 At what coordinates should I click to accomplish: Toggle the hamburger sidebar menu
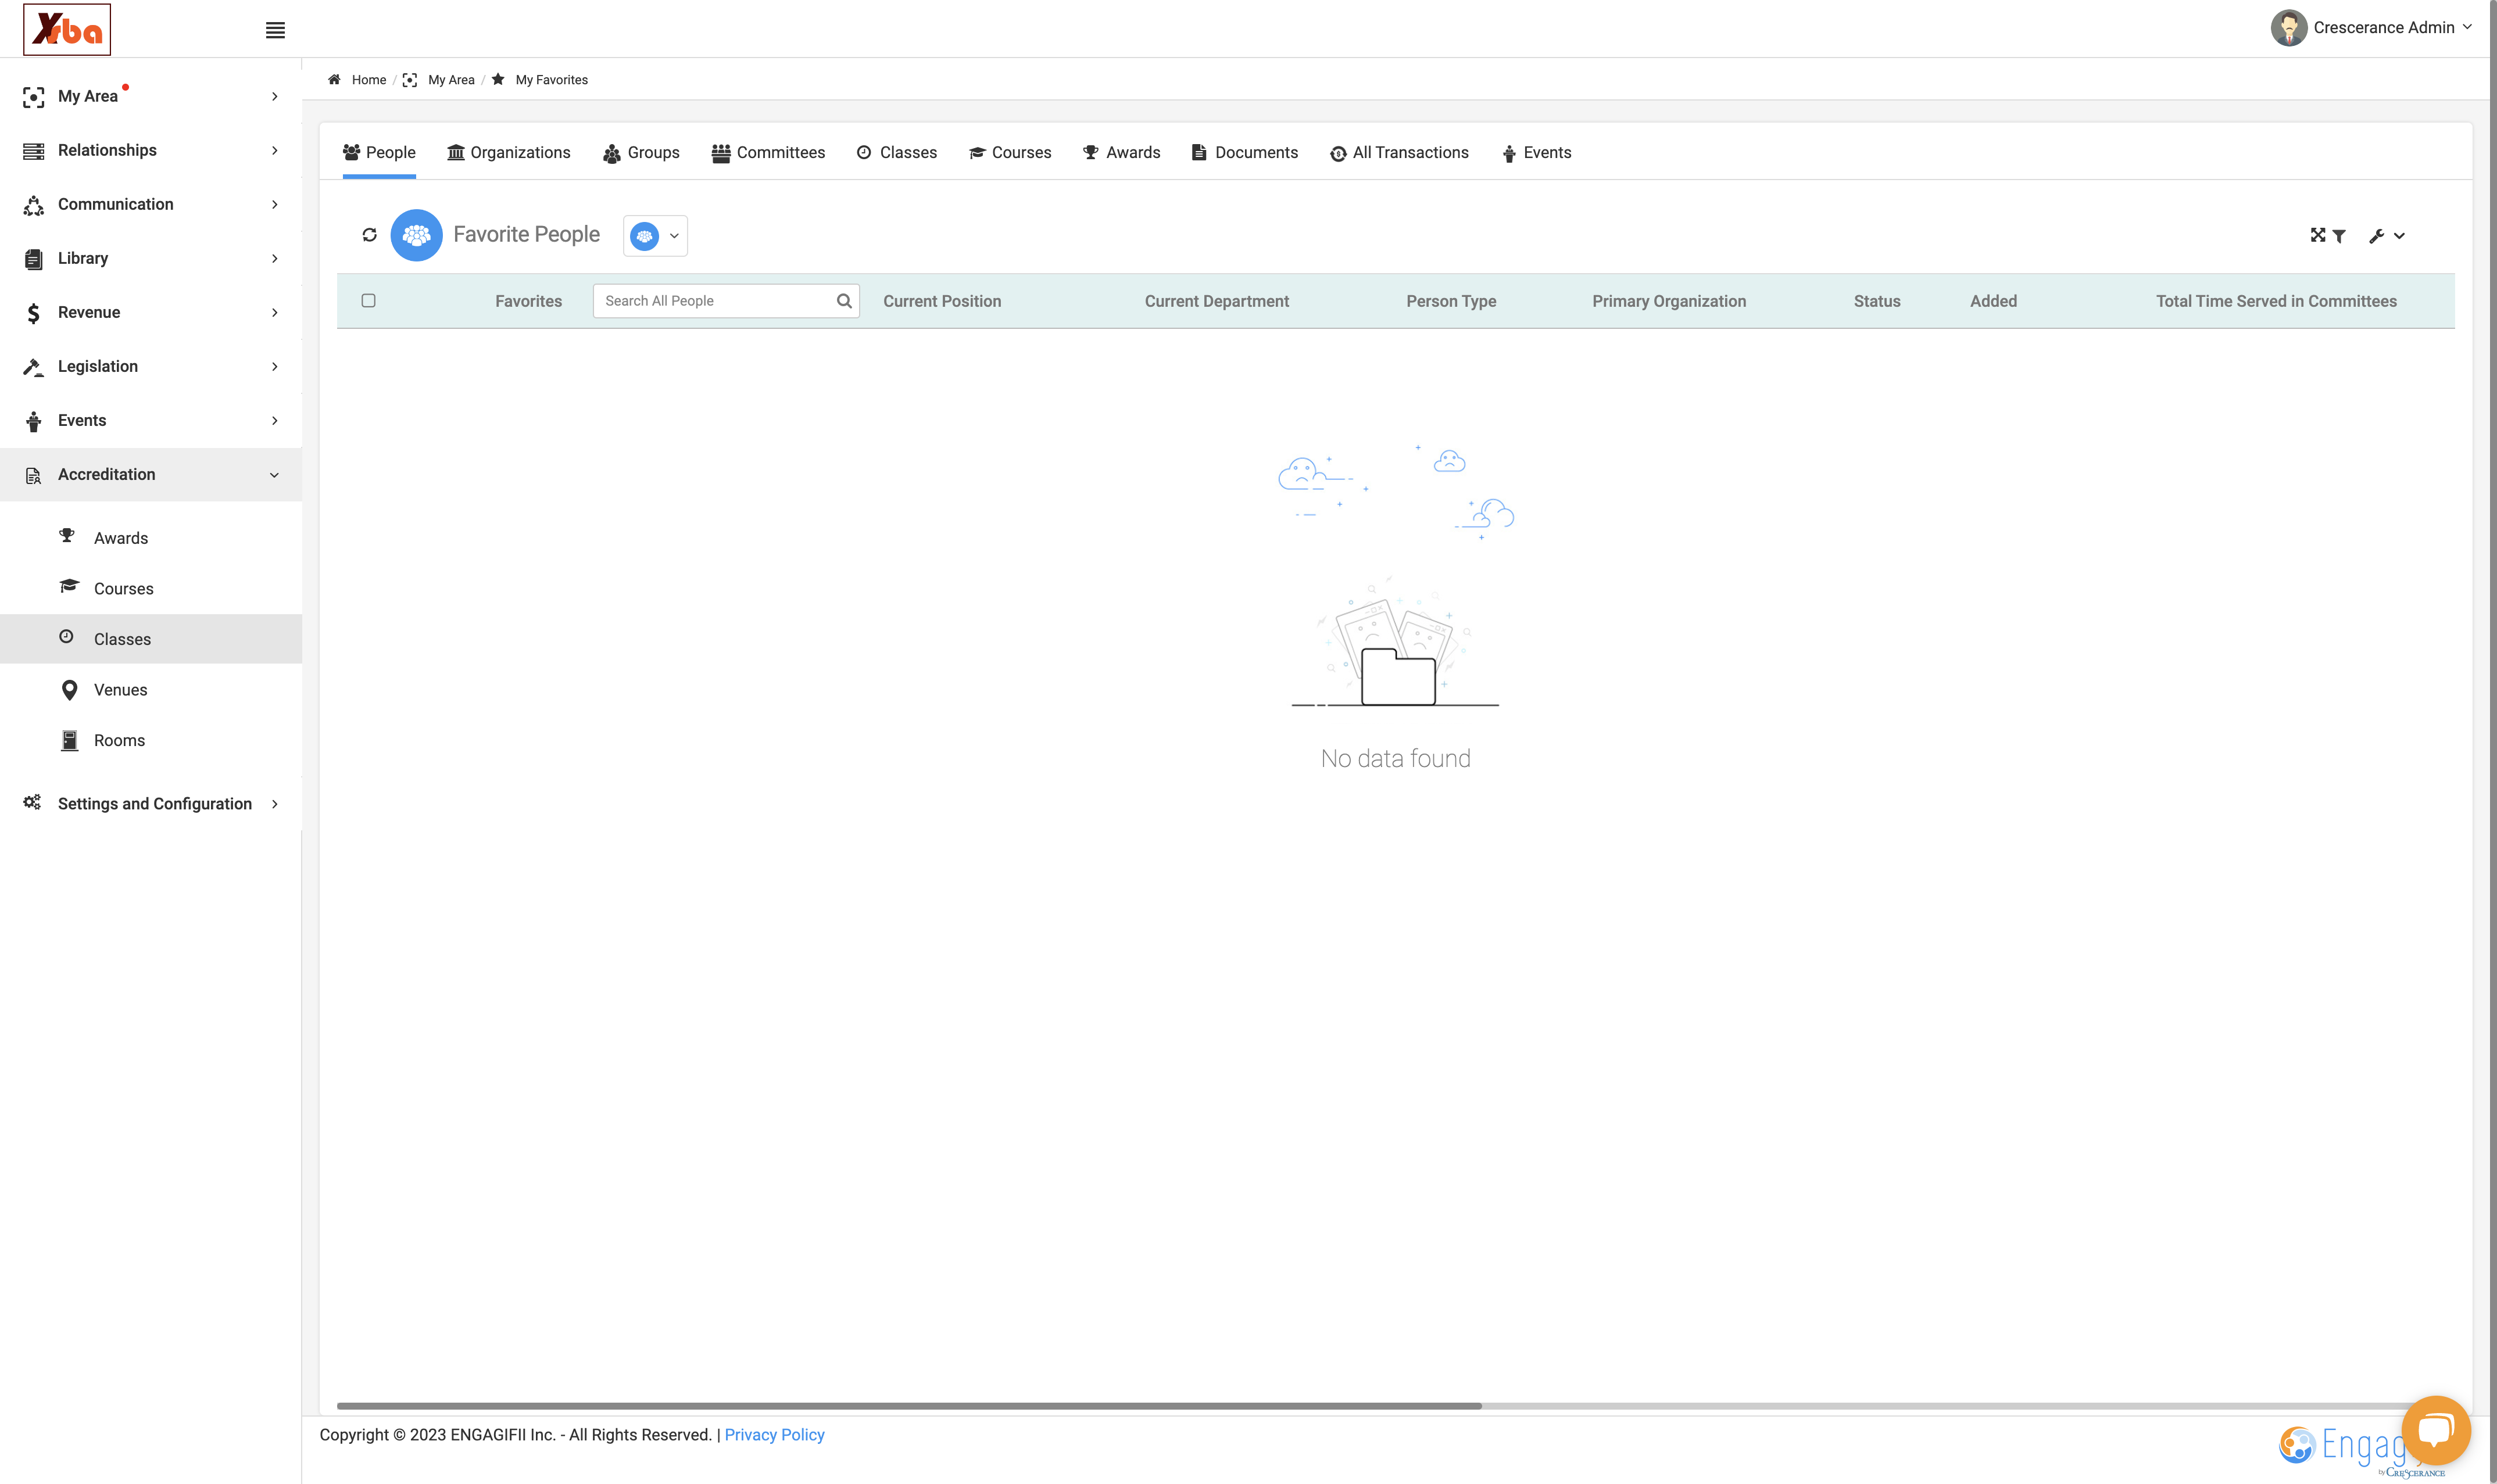click(x=275, y=30)
